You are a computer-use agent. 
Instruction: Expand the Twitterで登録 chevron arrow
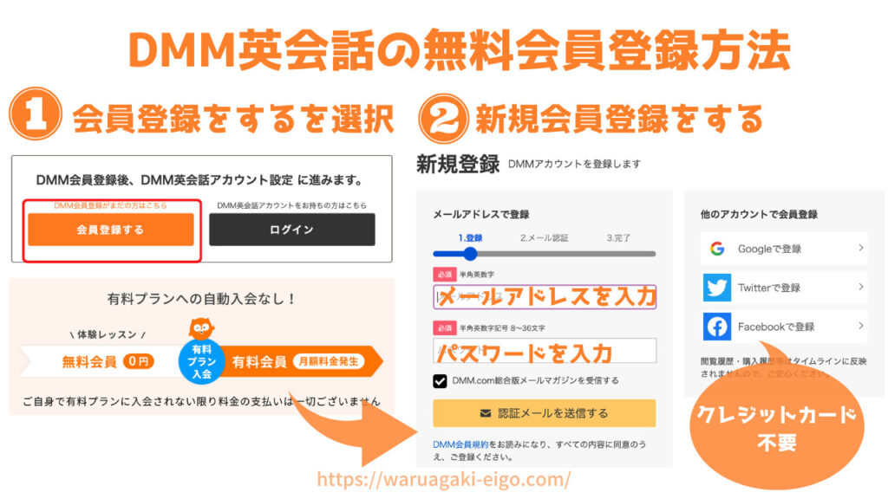[860, 287]
